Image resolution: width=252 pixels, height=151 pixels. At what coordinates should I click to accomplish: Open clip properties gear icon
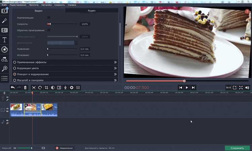point(72,87)
